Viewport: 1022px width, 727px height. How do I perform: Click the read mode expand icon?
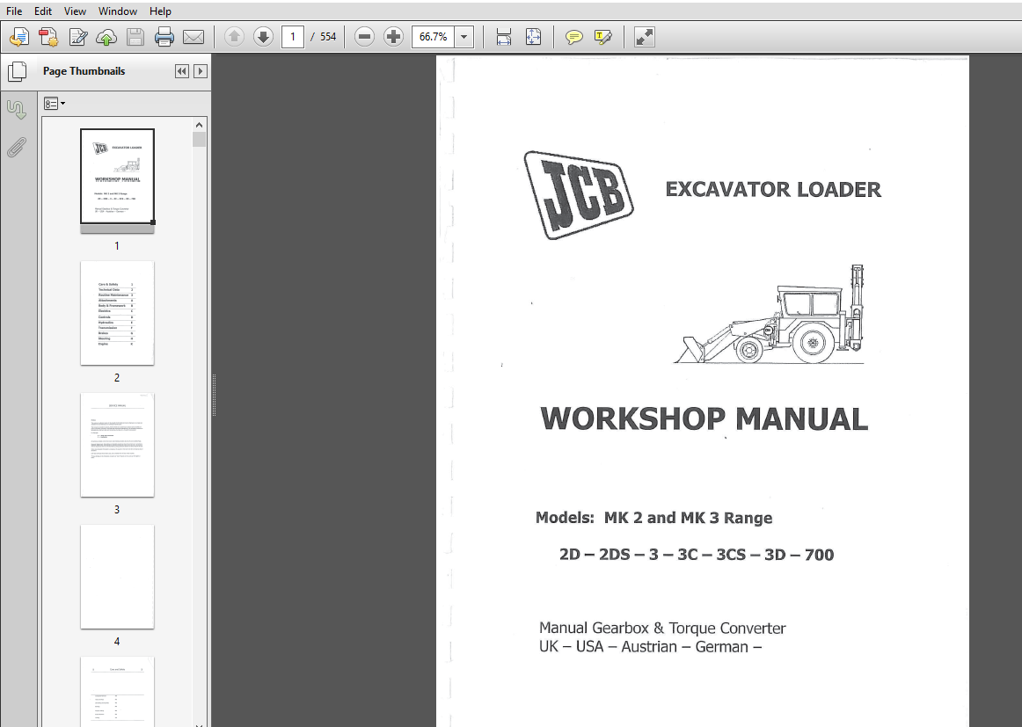644,37
